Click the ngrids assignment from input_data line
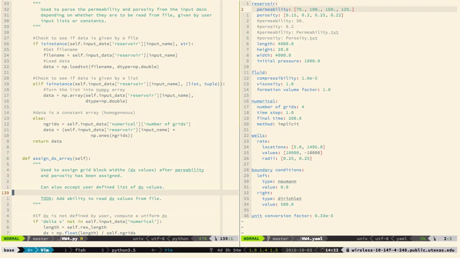This screenshot has width=460, height=258. [x=117, y=124]
